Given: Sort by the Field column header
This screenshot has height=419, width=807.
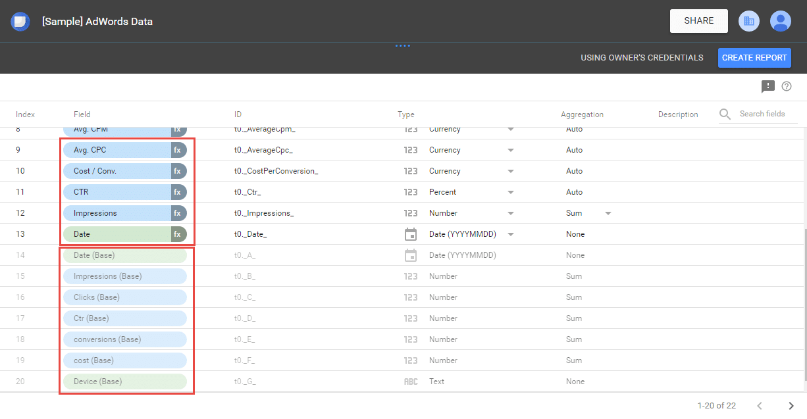Looking at the screenshot, I should [x=82, y=114].
